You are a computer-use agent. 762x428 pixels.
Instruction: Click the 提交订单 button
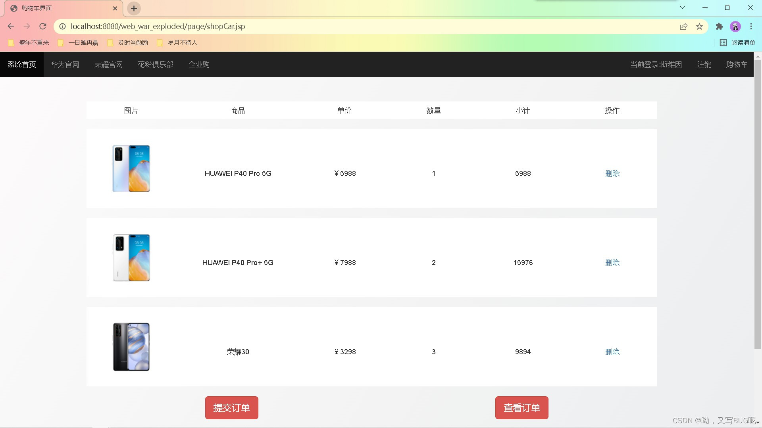pyautogui.click(x=231, y=408)
